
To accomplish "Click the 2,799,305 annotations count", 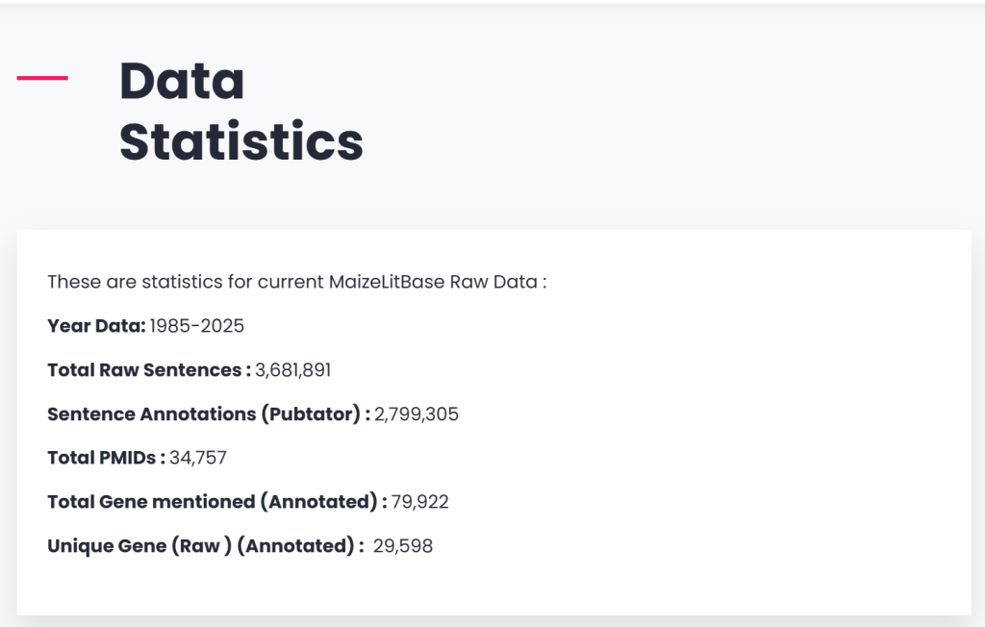I will (417, 414).
